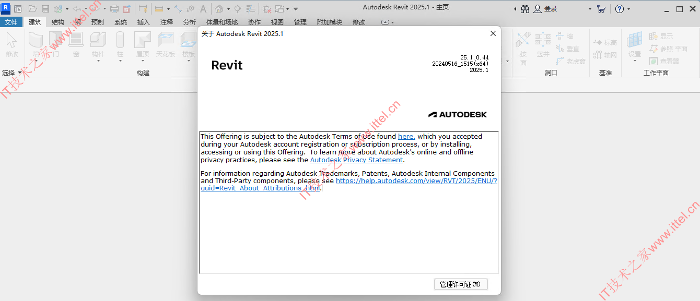Switch to the 结构 ribbon tab

click(x=58, y=22)
